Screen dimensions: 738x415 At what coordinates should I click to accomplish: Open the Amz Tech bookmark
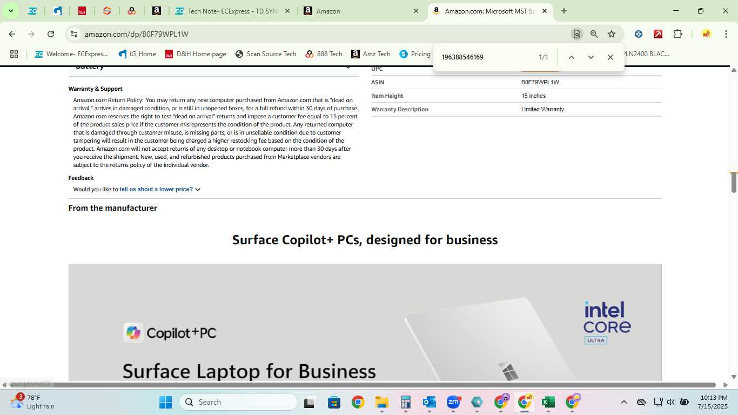pos(371,54)
